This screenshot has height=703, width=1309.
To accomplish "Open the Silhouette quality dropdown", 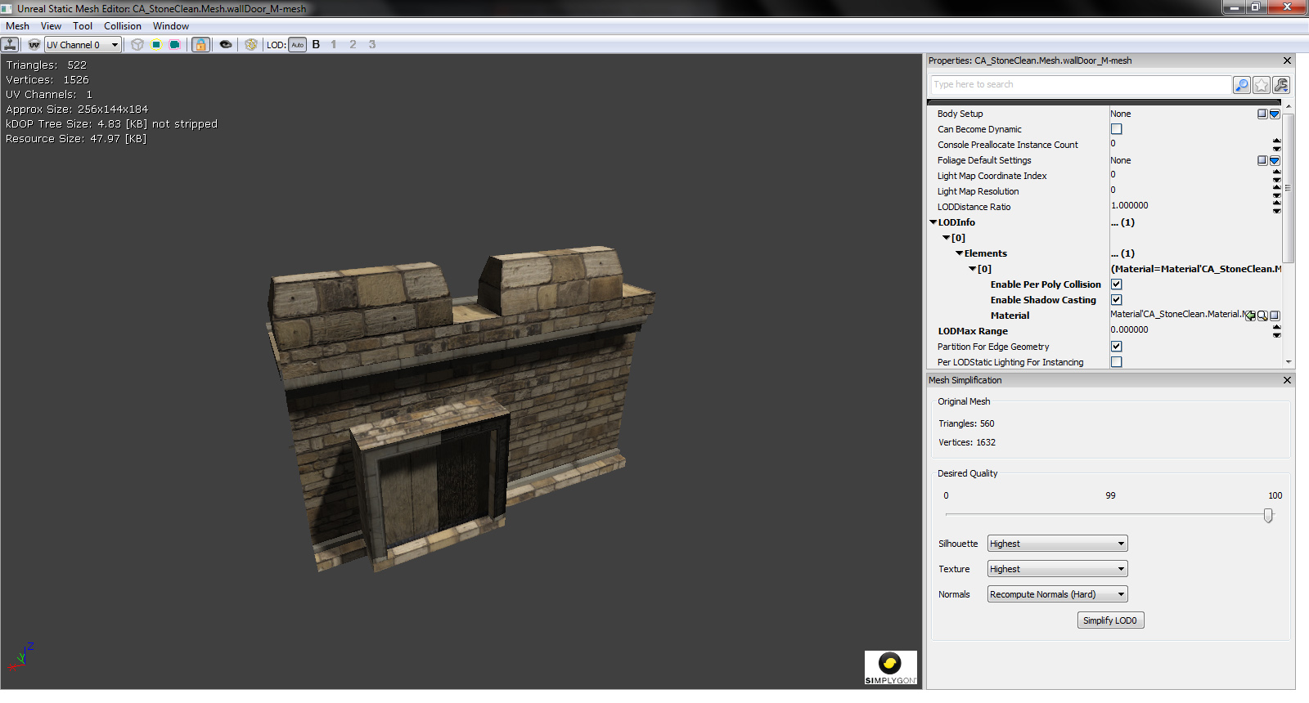I will pos(1057,544).
